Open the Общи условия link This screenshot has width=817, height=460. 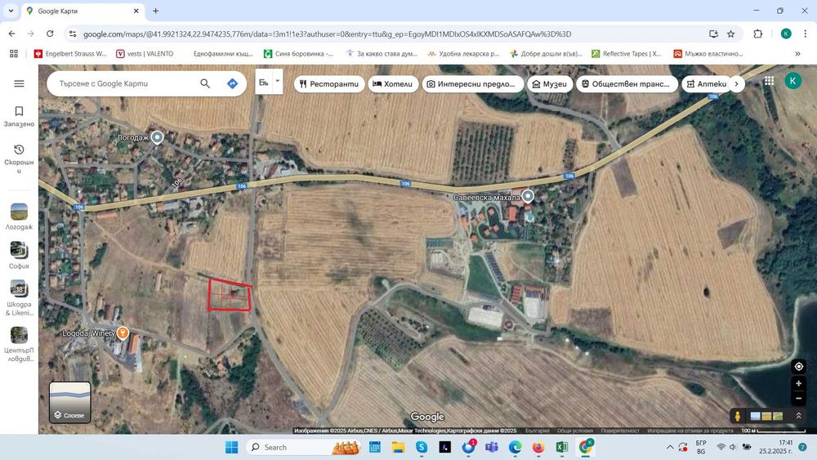click(574, 431)
